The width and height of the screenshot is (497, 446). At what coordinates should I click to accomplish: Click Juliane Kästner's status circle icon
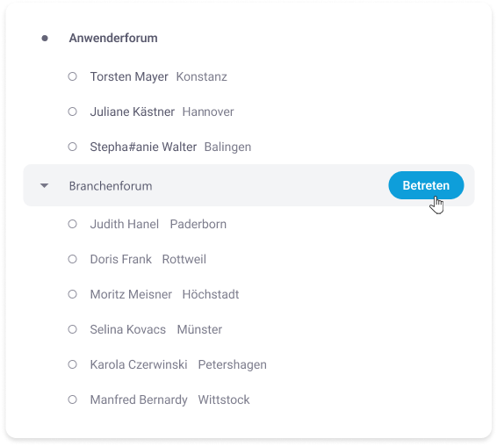point(73,111)
